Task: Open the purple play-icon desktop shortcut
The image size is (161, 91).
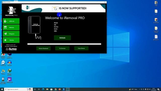Action: coord(10,80)
